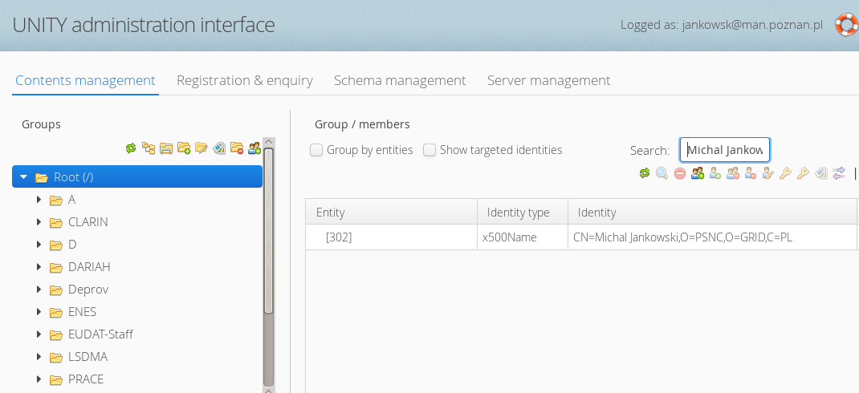Screen dimensions: 859x393
Task: Expand the EUDAT-Staff group node
Action: [39, 334]
